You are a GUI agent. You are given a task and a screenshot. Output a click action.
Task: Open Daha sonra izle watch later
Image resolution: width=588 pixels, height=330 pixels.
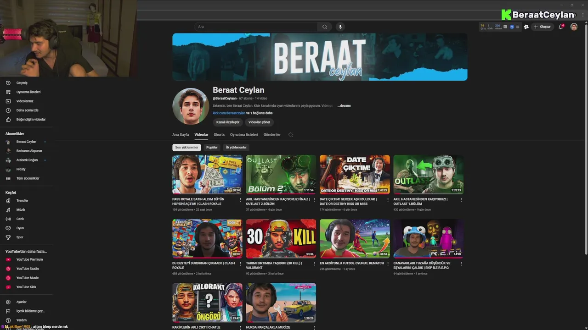click(x=23, y=110)
